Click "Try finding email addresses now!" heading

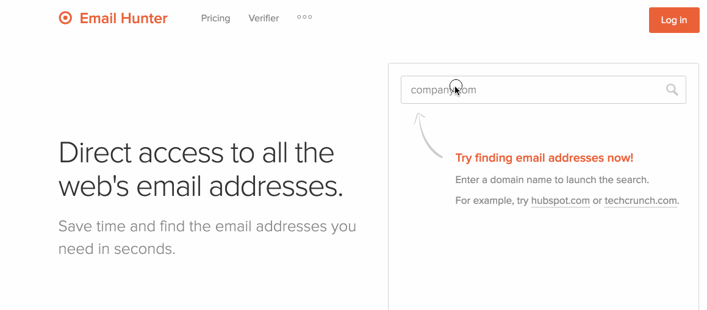544,158
